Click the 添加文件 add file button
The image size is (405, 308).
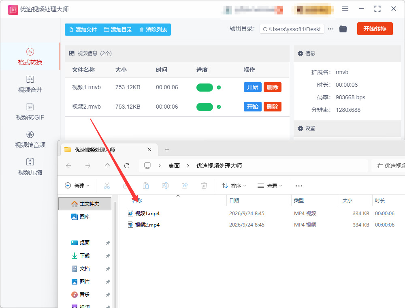(x=83, y=30)
